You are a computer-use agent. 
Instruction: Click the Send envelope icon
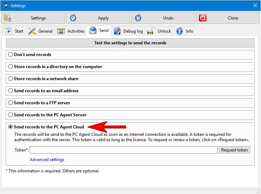pos(93,30)
